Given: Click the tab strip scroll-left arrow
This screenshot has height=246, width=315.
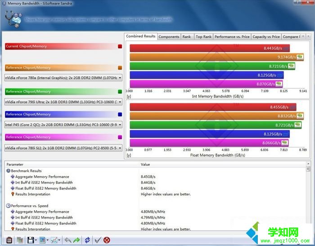Looking at the screenshot, I should pyautogui.click(x=303, y=36).
